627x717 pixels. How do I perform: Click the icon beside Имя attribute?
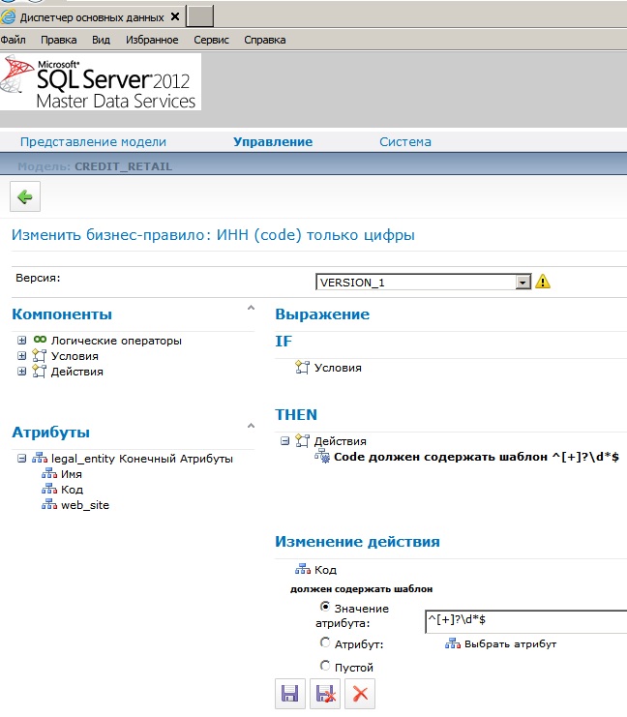49,474
